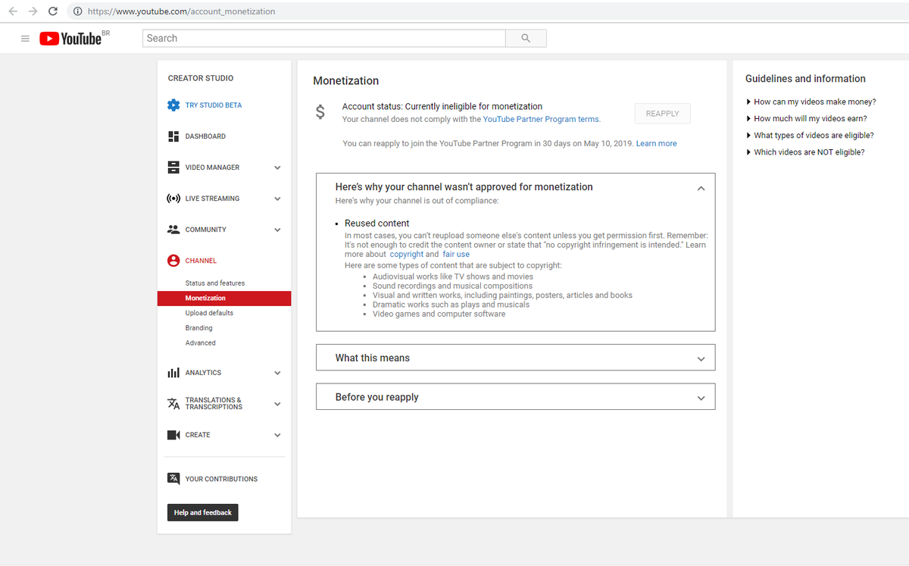Open the fair use link
This screenshot has width=909, height=566.
[456, 255]
